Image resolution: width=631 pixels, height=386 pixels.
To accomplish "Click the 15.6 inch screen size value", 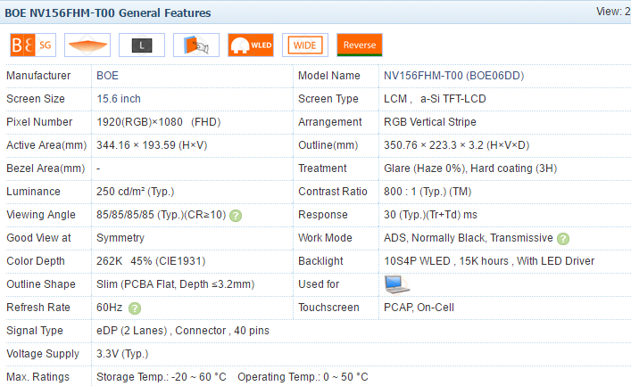I will 119,99.
